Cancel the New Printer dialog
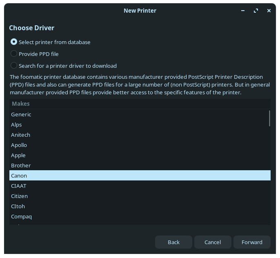Screen dimensions: 280x258 click(213, 242)
